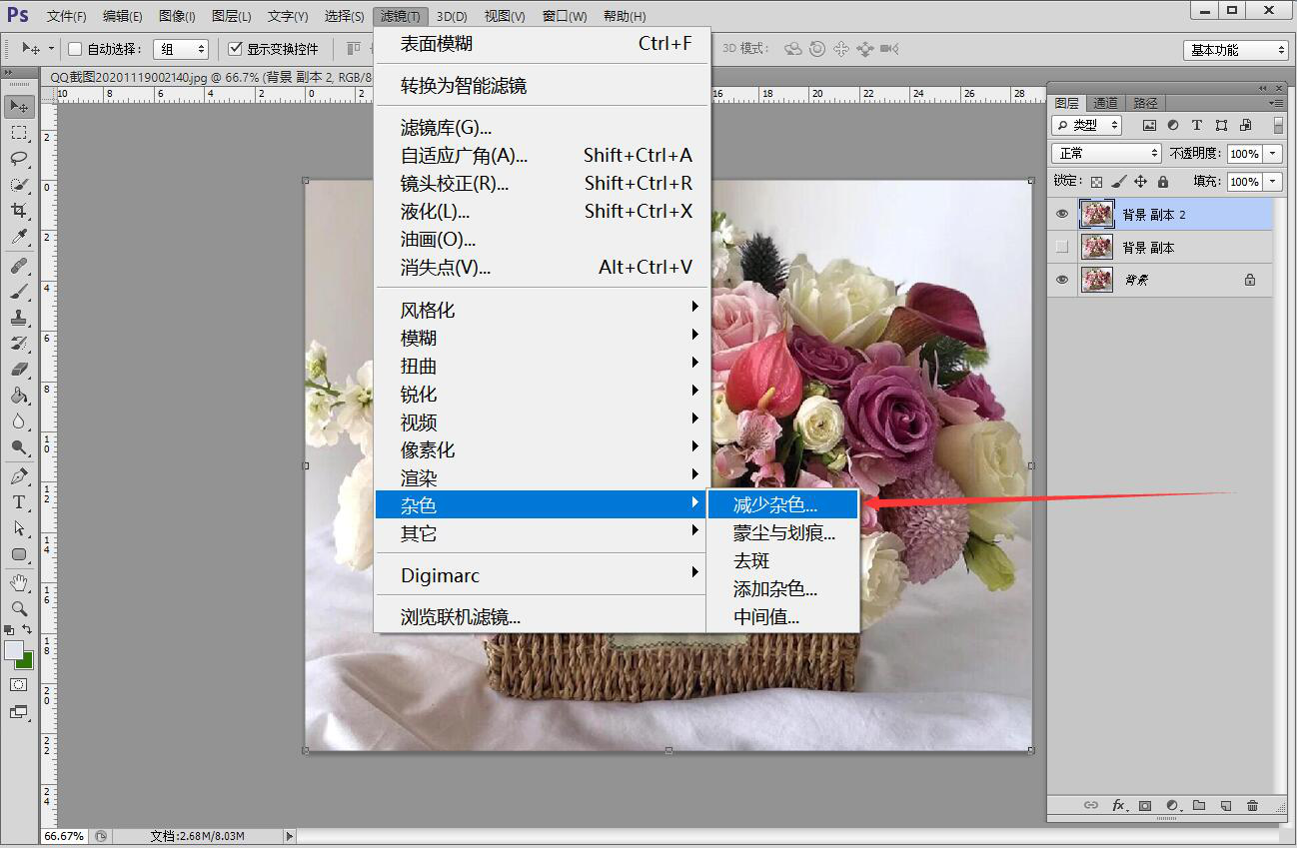Switch to the 路径 tab
This screenshot has width=1297, height=848.
coord(1145,103)
